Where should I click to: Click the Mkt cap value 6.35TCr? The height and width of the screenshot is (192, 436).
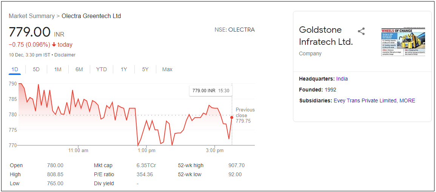(x=146, y=166)
